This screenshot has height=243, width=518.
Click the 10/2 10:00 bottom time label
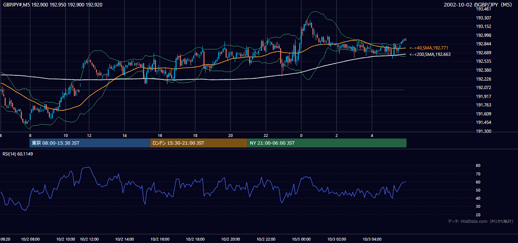(66, 239)
